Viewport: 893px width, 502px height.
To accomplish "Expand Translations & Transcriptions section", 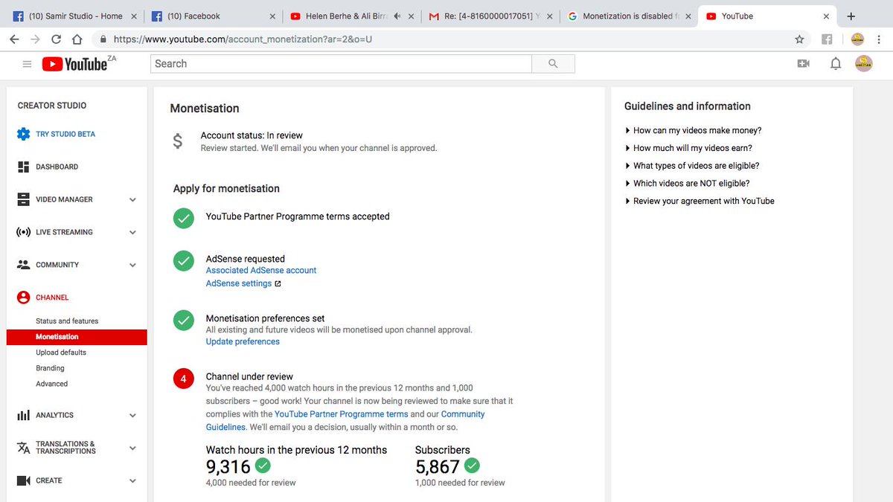I will click(x=132, y=448).
